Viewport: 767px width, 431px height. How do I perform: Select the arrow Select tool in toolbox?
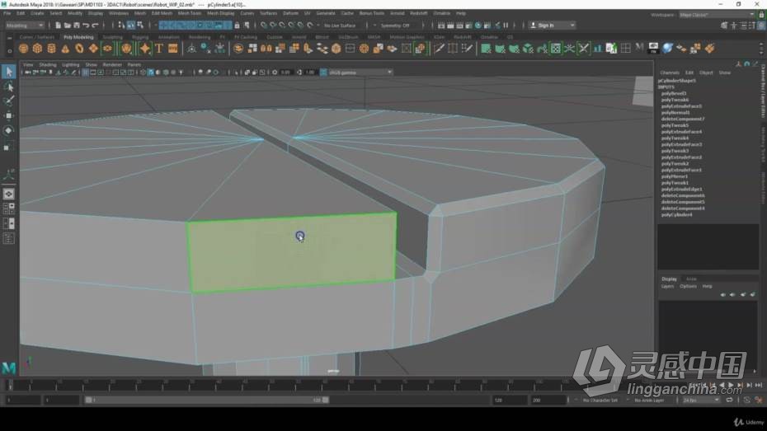(9, 72)
